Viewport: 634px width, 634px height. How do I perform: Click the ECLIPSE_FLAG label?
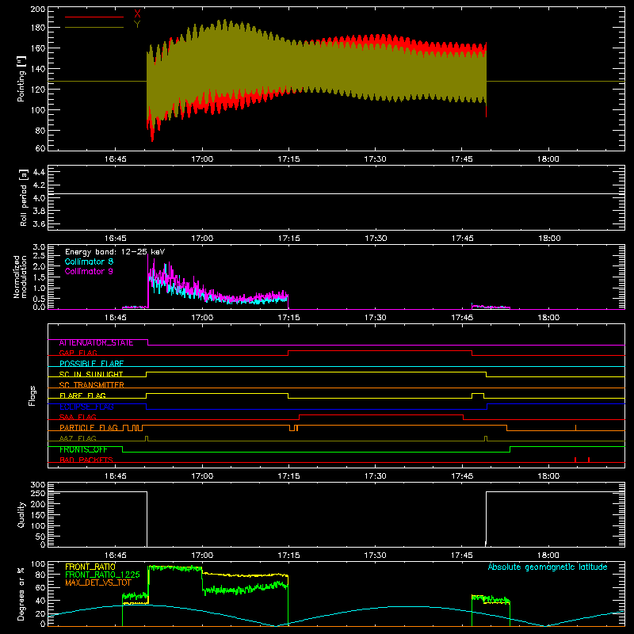coord(86,407)
